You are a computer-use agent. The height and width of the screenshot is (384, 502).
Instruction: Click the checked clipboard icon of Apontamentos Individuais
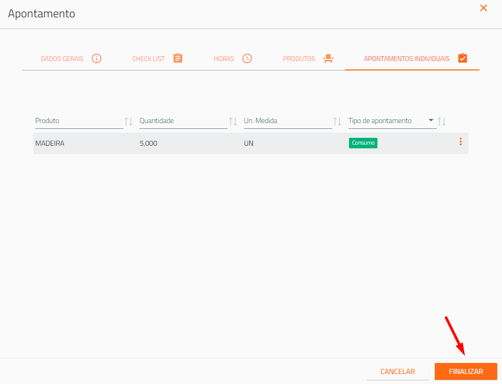tap(463, 58)
